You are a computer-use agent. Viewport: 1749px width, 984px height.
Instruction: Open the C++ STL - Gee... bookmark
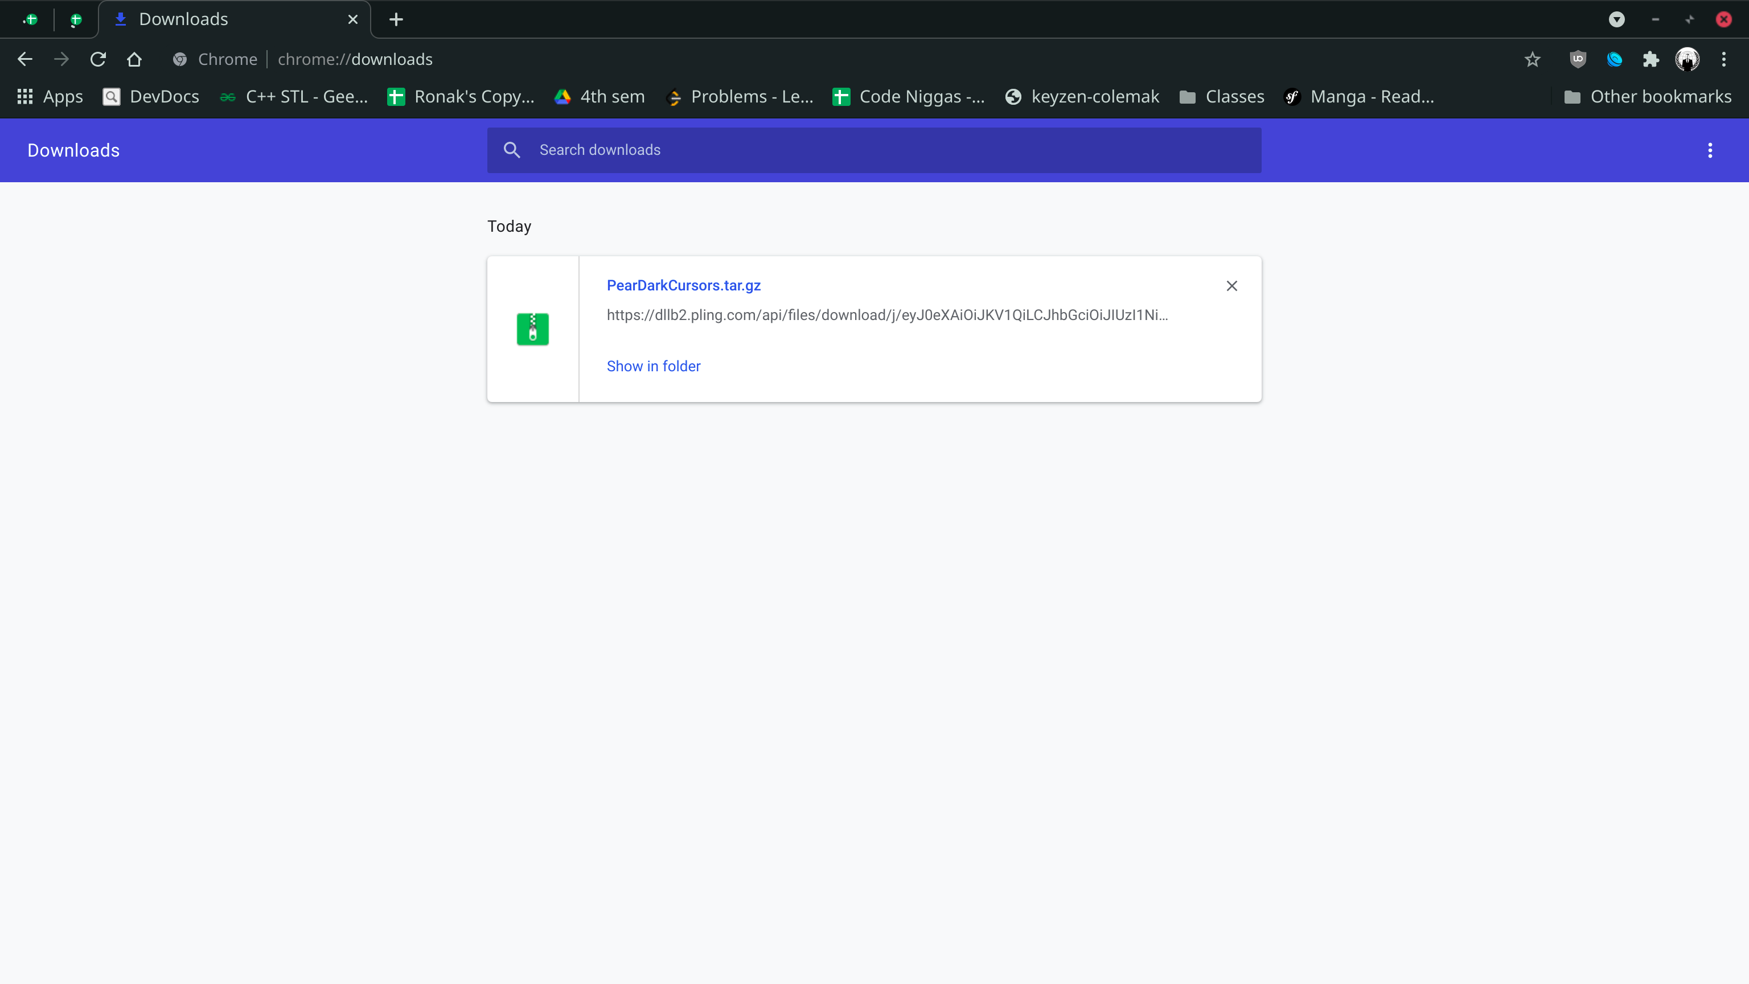294,96
